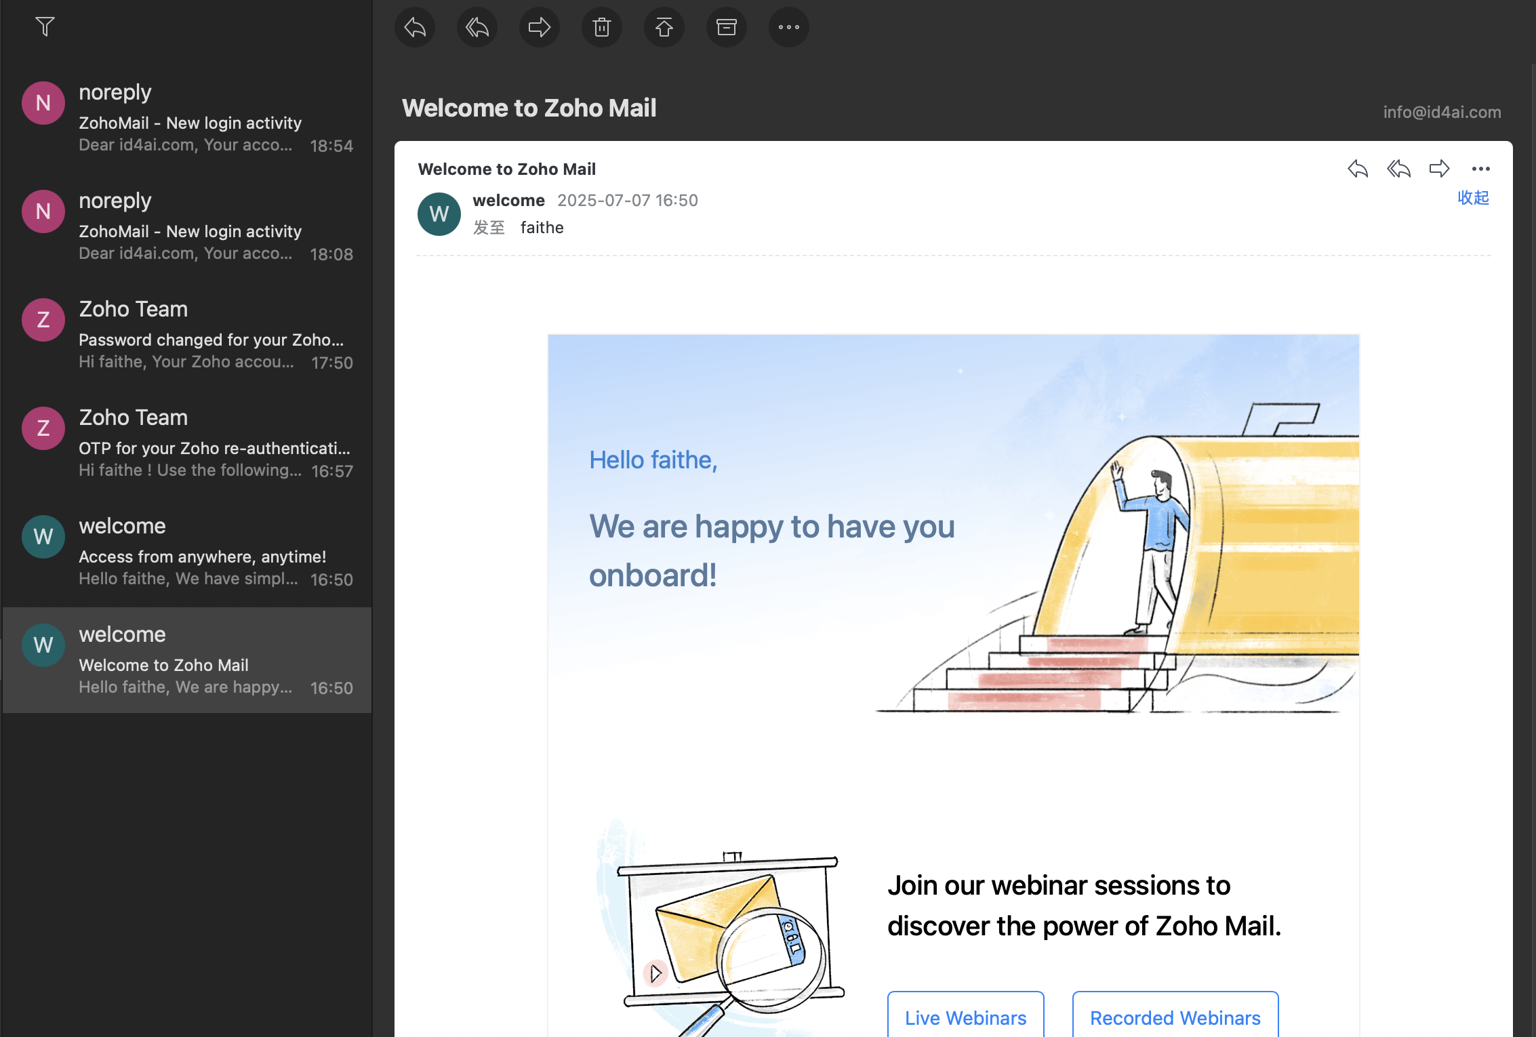Screen dimensions: 1536x1037
Task: Click the welcome sender avatar in the message
Action: pos(439,214)
